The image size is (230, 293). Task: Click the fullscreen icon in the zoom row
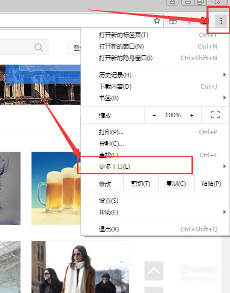215,115
